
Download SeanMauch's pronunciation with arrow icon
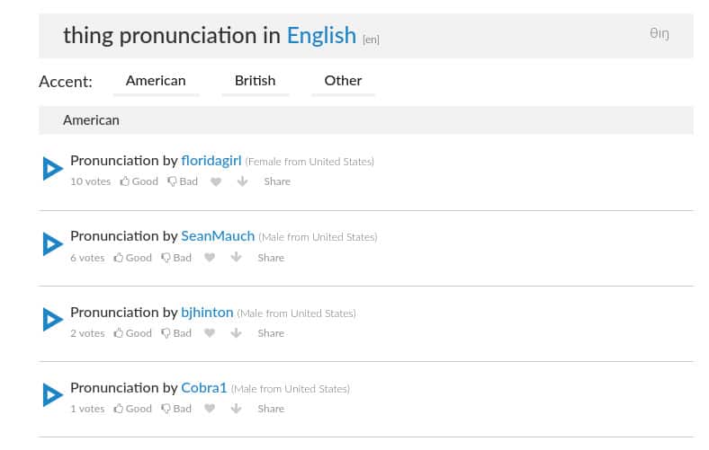coord(236,257)
